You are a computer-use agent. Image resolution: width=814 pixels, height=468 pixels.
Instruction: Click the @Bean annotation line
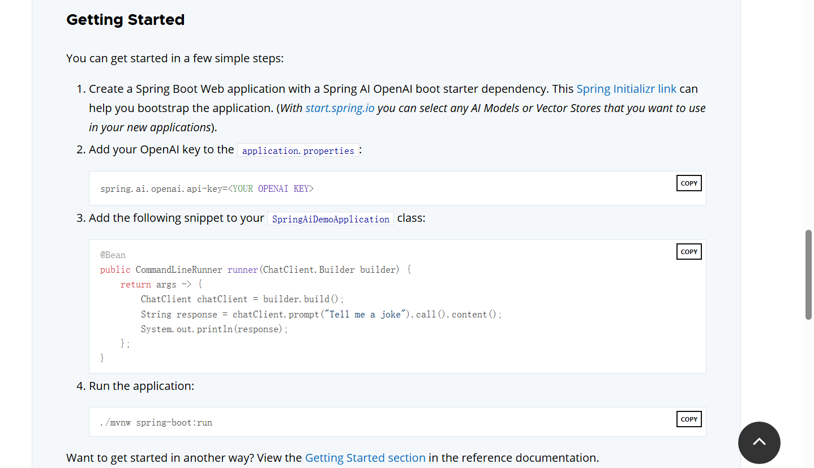tap(113, 255)
